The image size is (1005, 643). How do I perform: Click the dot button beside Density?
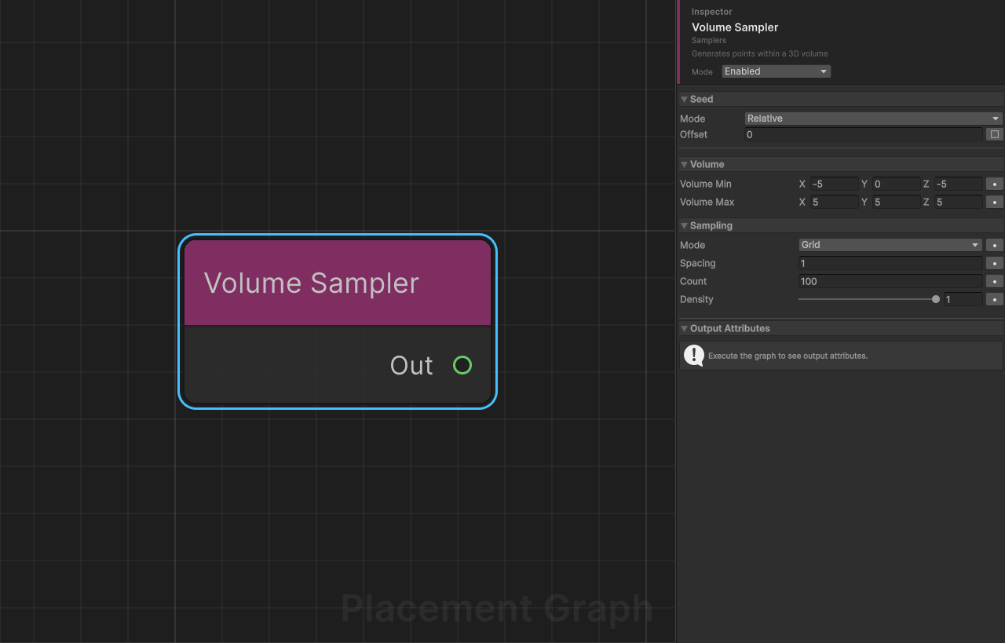tap(995, 299)
